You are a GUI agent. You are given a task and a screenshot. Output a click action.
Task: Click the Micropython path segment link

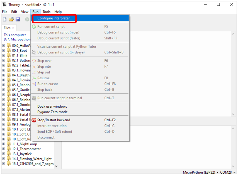tap(21, 39)
